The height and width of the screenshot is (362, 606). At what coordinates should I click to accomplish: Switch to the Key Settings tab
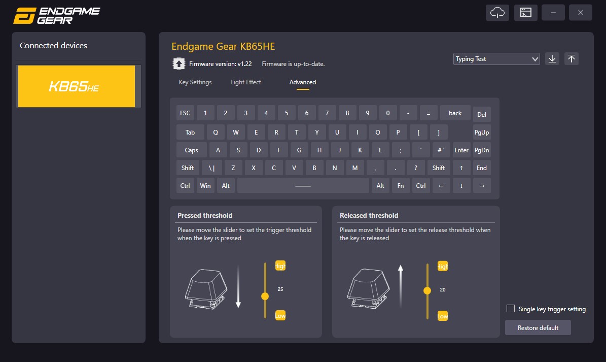pos(195,82)
